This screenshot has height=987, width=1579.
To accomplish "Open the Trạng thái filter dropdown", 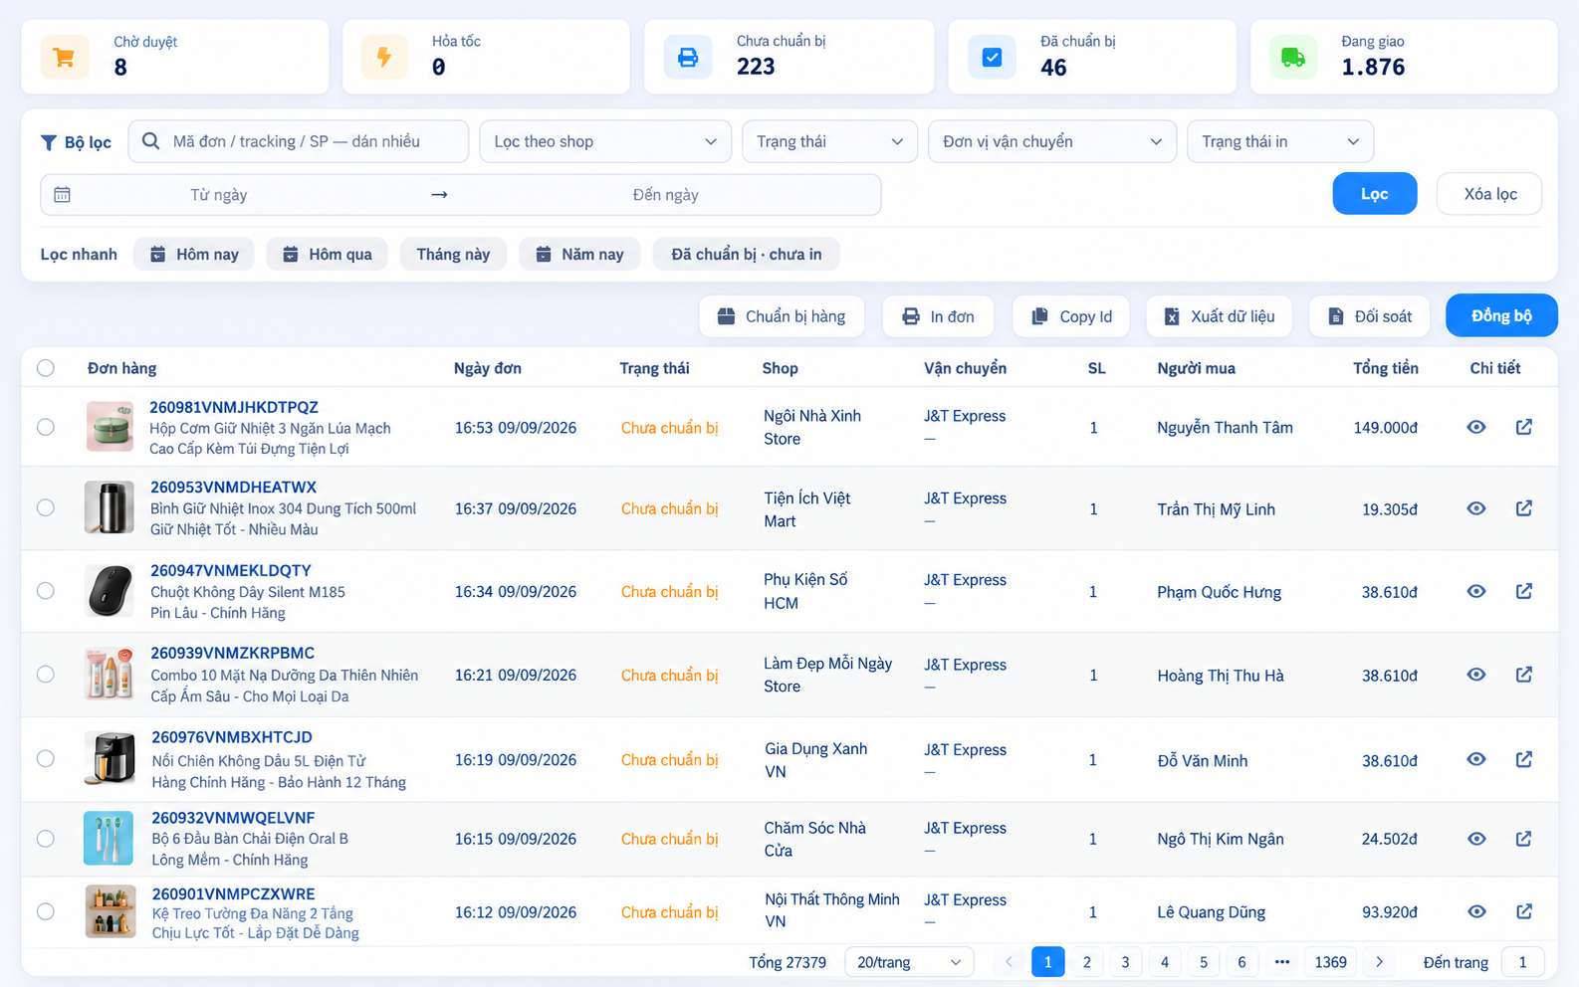I will pyautogui.click(x=829, y=141).
